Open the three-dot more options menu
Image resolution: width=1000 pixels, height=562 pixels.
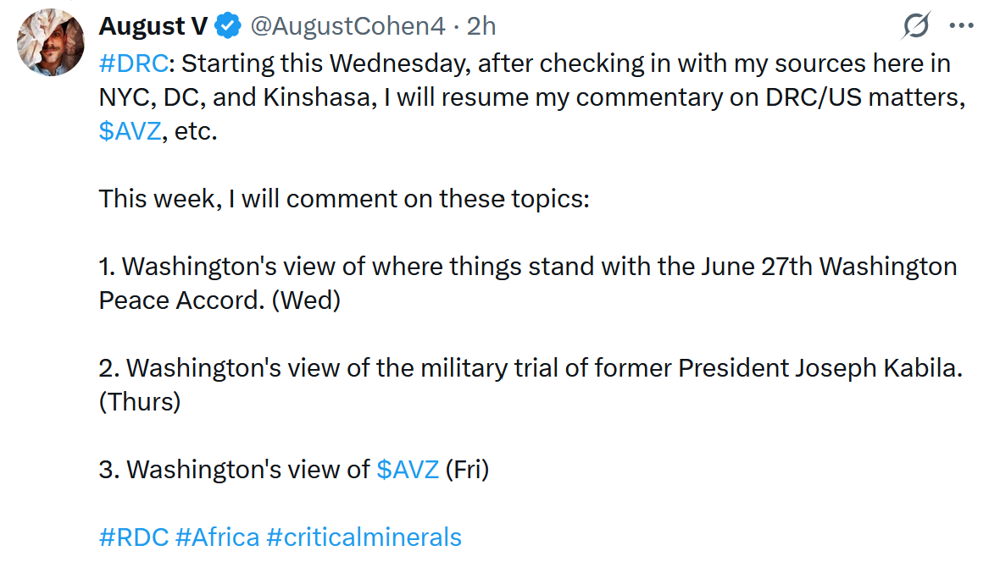962,26
